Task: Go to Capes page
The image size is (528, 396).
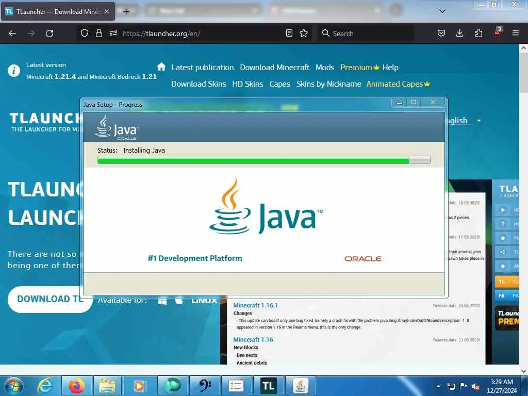Action: coord(279,84)
